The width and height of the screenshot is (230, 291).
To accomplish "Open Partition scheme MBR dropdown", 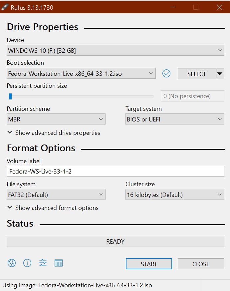I will coord(56,119).
